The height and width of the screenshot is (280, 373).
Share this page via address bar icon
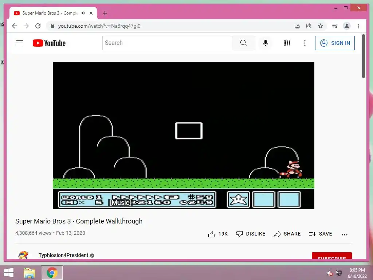309,26
